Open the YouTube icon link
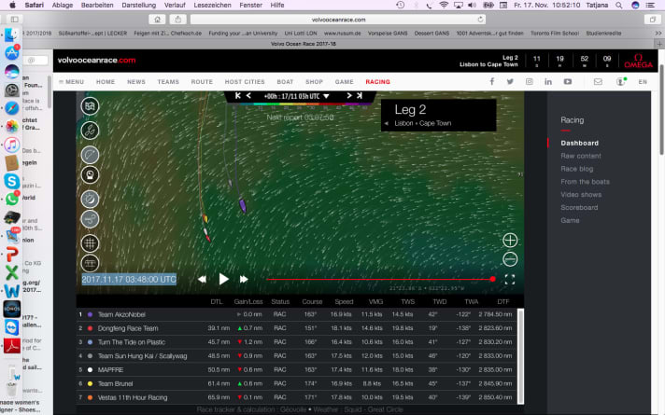 click(568, 81)
